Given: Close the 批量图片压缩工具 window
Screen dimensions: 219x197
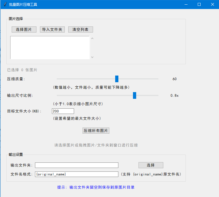Looking at the screenshot, I should pos(212,4).
